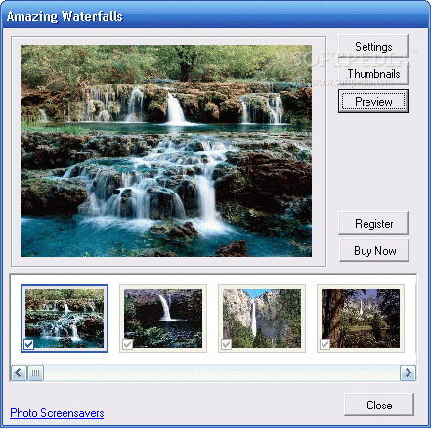431x428 pixels.
Task: Select the third tall waterfall thumbnail
Action: point(262,319)
